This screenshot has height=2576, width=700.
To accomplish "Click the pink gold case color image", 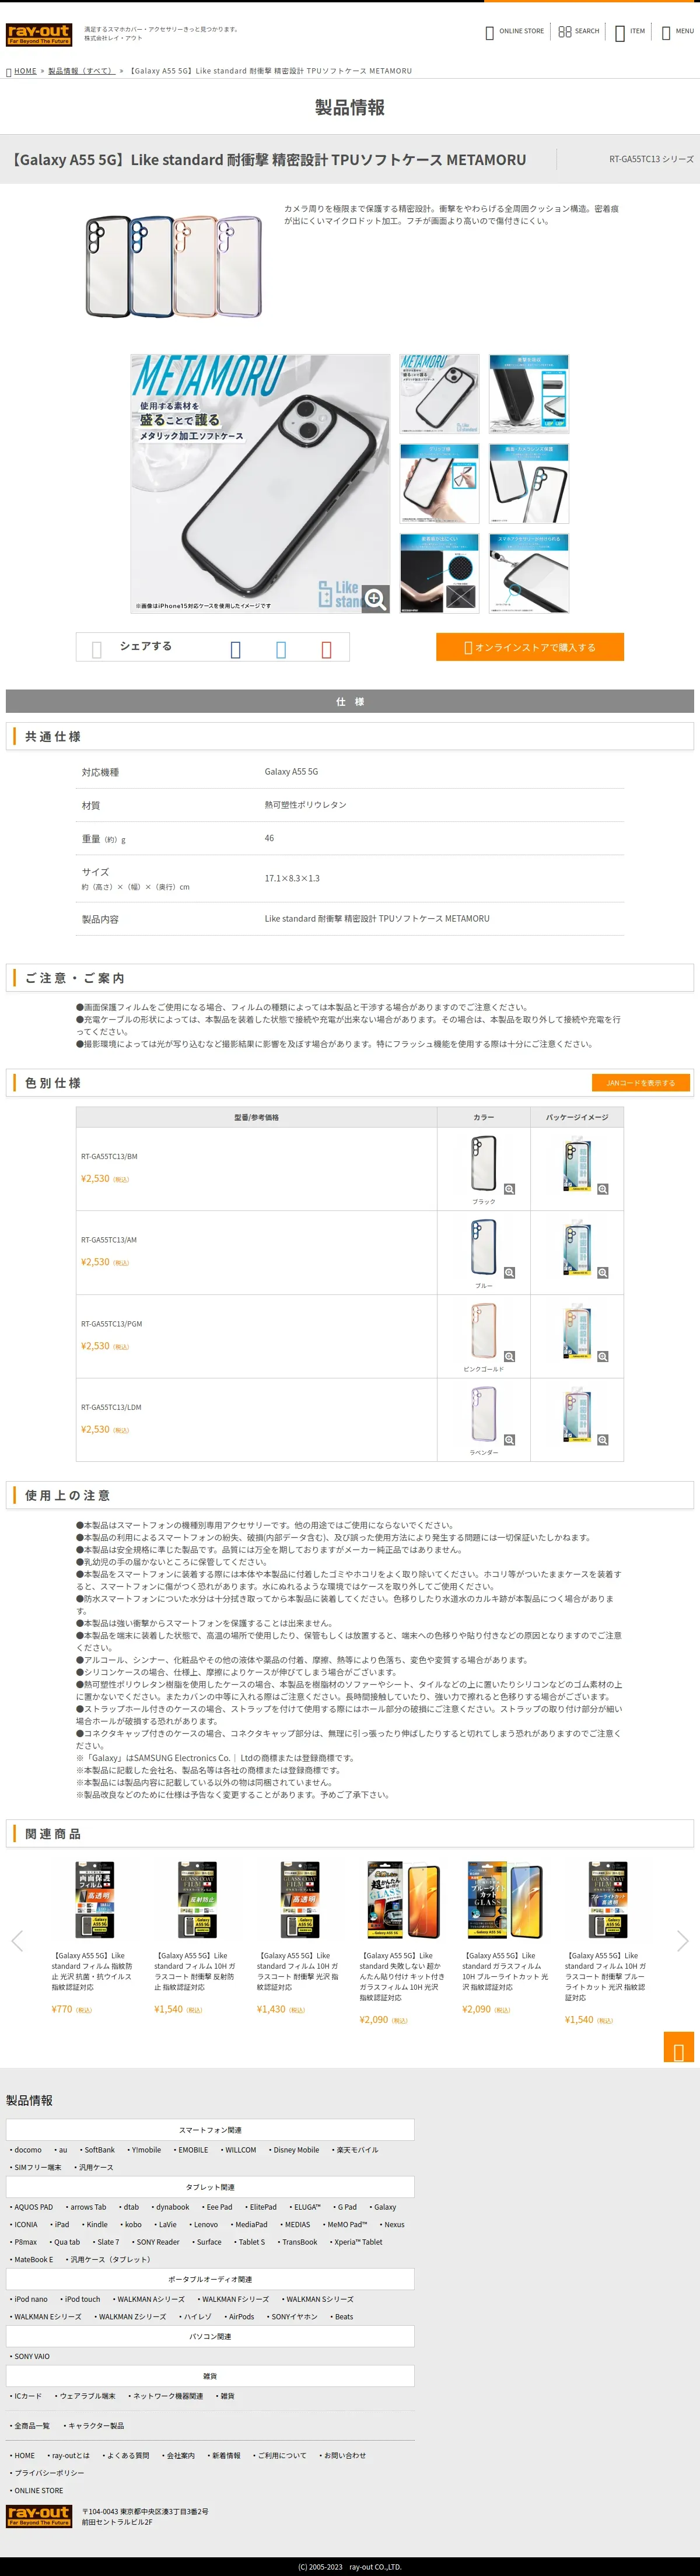I will [483, 1331].
